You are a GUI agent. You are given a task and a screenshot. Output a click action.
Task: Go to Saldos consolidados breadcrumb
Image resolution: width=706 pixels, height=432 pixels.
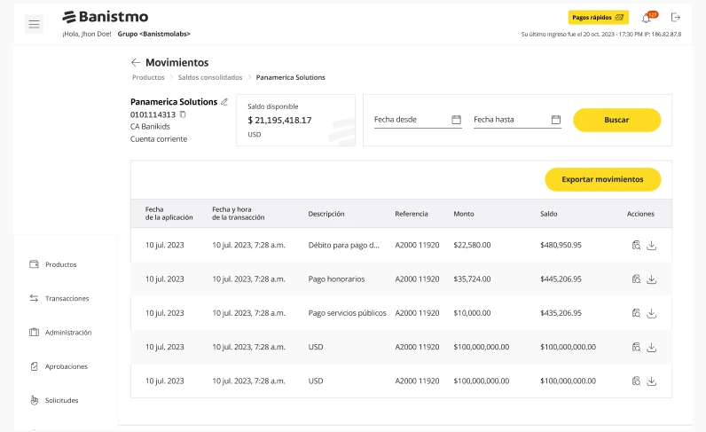click(x=210, y=77)
